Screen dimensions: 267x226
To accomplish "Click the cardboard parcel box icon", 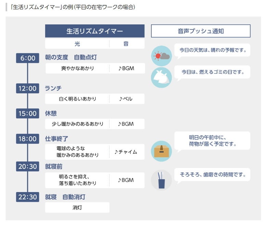I will pyautogui.click(x=161, y=151).
